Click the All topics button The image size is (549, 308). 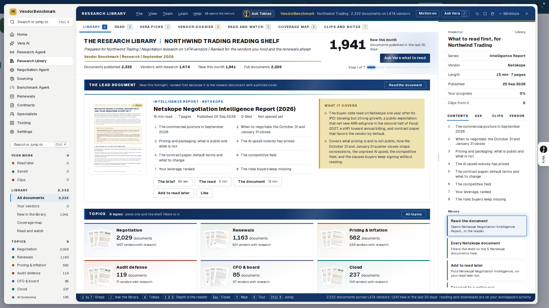(413, 214)
